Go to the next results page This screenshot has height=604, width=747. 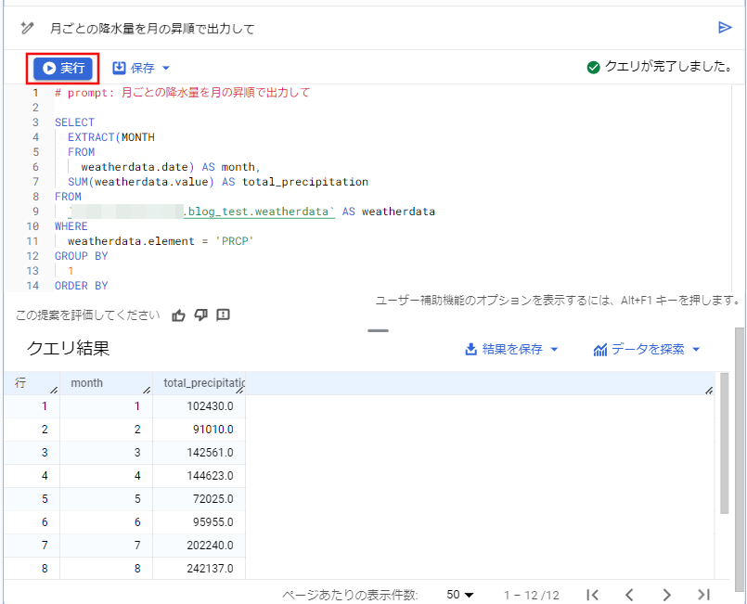tap(667, 595)
